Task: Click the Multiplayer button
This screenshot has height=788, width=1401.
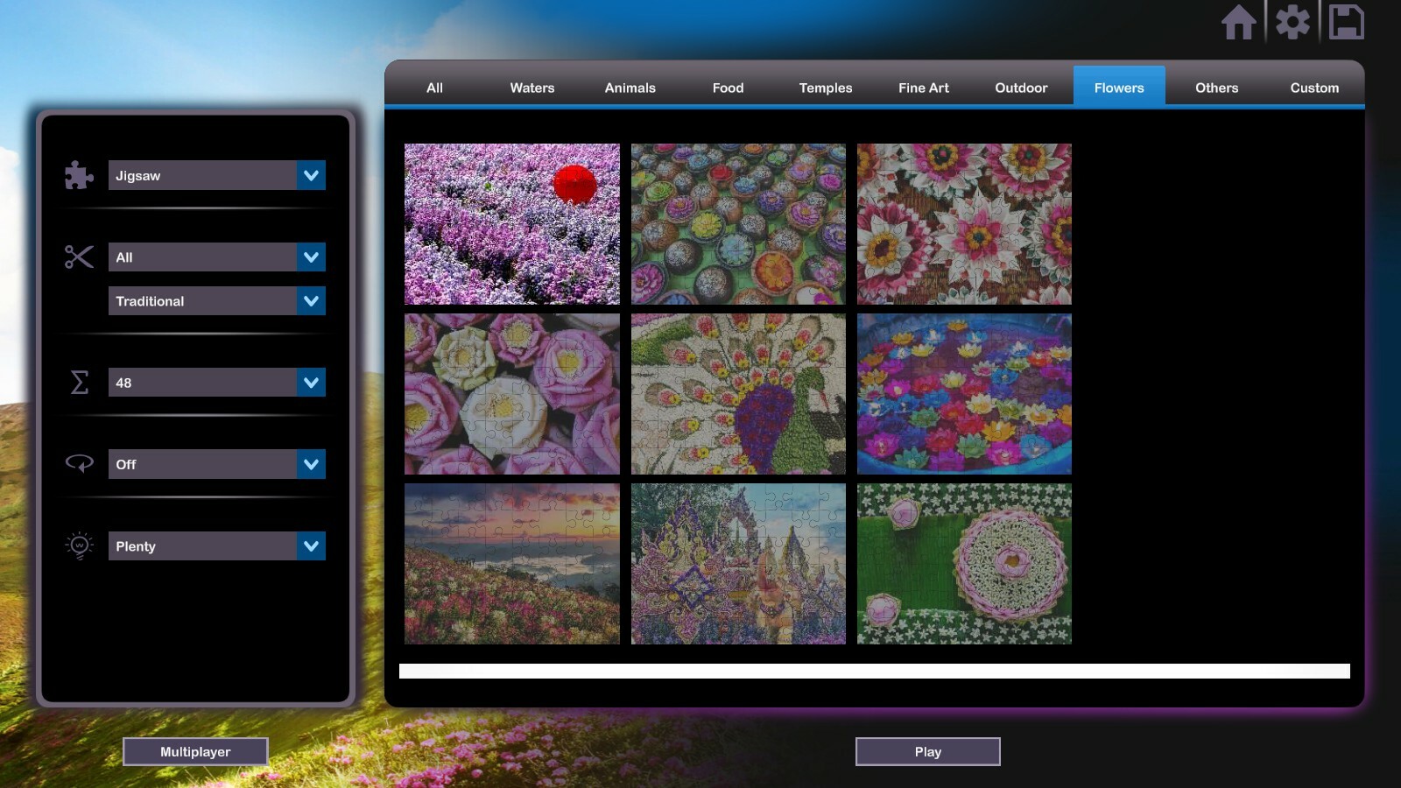Action: [195, 750]
